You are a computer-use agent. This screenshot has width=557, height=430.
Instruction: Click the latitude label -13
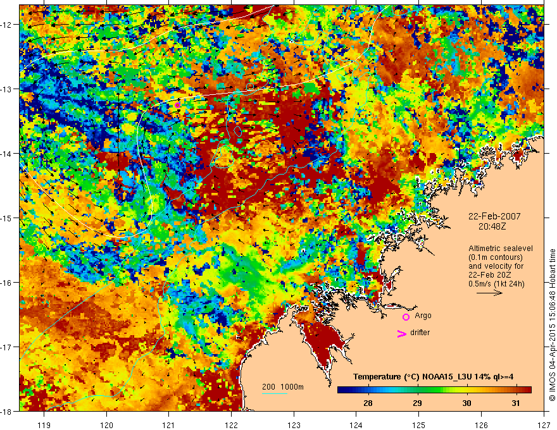7,89
